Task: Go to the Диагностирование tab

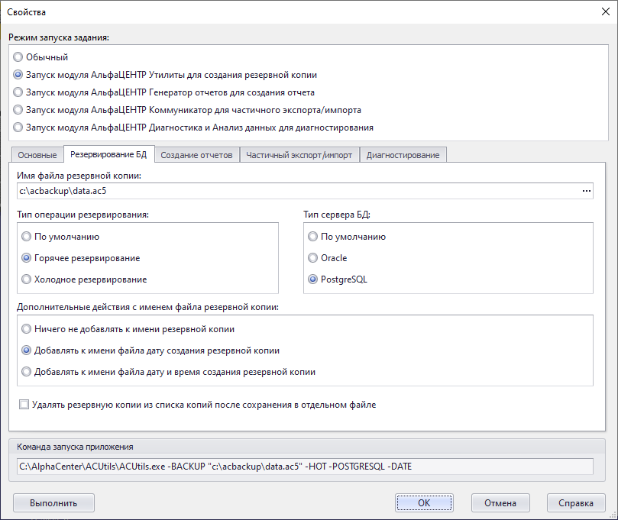Action: (403, 155)
